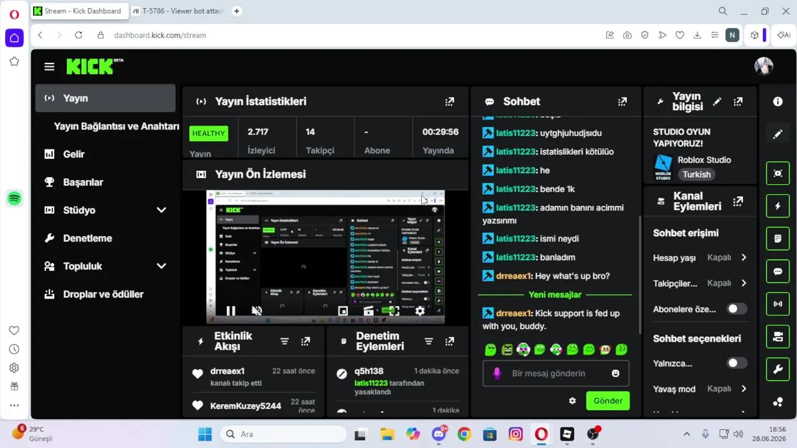Screen dimensions: 797x448
Task: Pop out the Denetim Eylemleri panel
Action: (450, 341)
